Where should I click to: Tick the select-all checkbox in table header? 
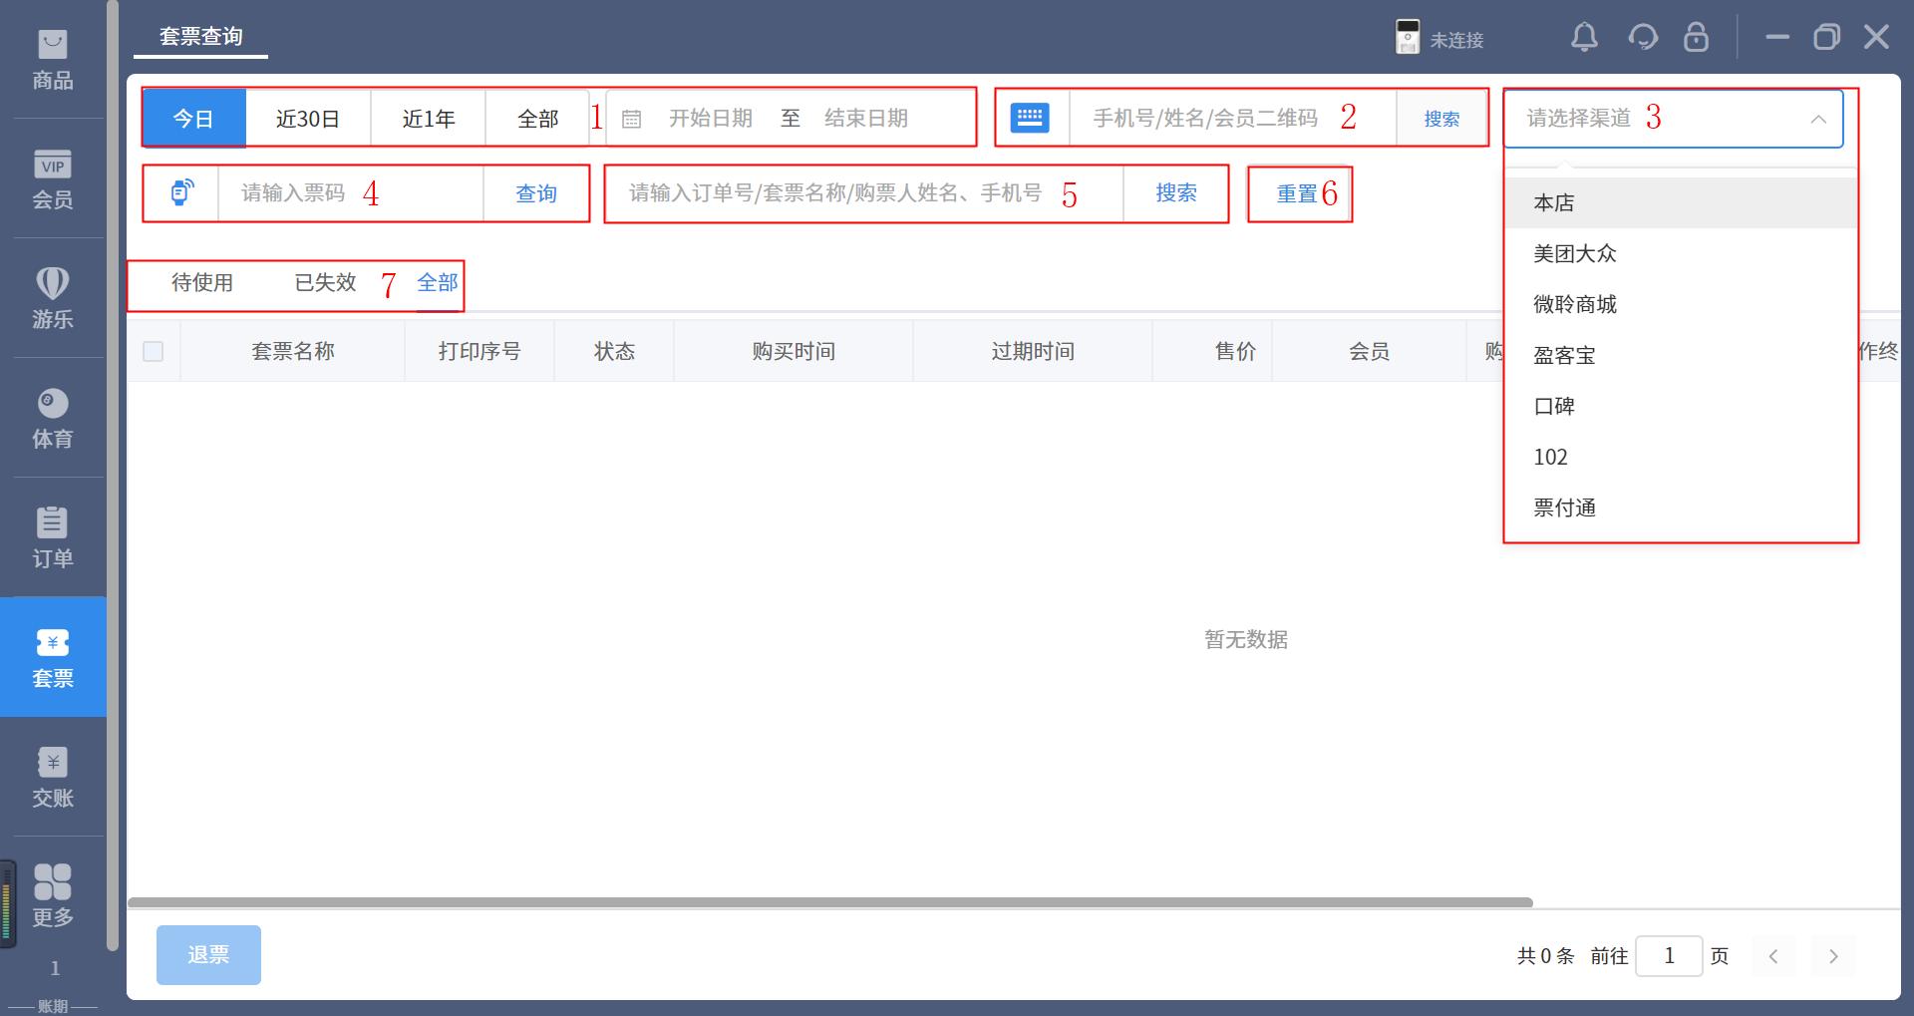pos(153,351)
